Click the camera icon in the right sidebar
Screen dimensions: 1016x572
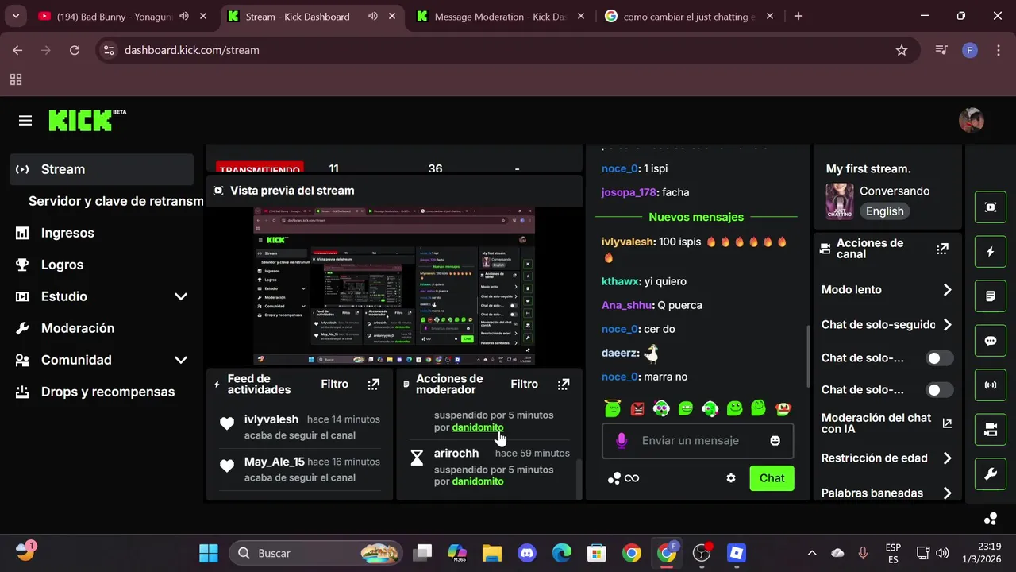[x=991, y=430]
